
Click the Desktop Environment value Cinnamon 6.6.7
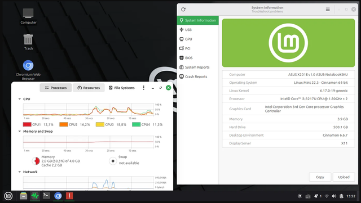[335, 135]
